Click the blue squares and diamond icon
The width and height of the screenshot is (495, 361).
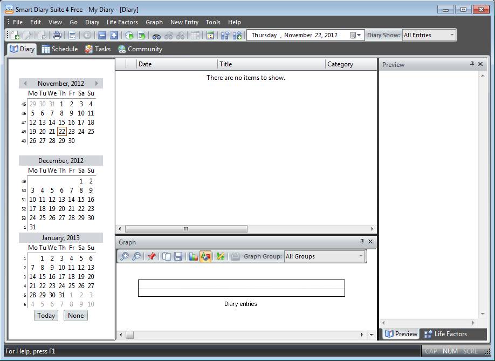[x=225, y=35]
